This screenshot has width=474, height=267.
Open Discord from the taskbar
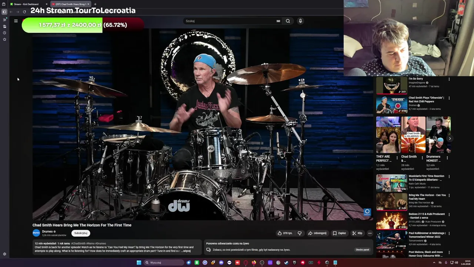pyautogui.click(x=221, y=263)
